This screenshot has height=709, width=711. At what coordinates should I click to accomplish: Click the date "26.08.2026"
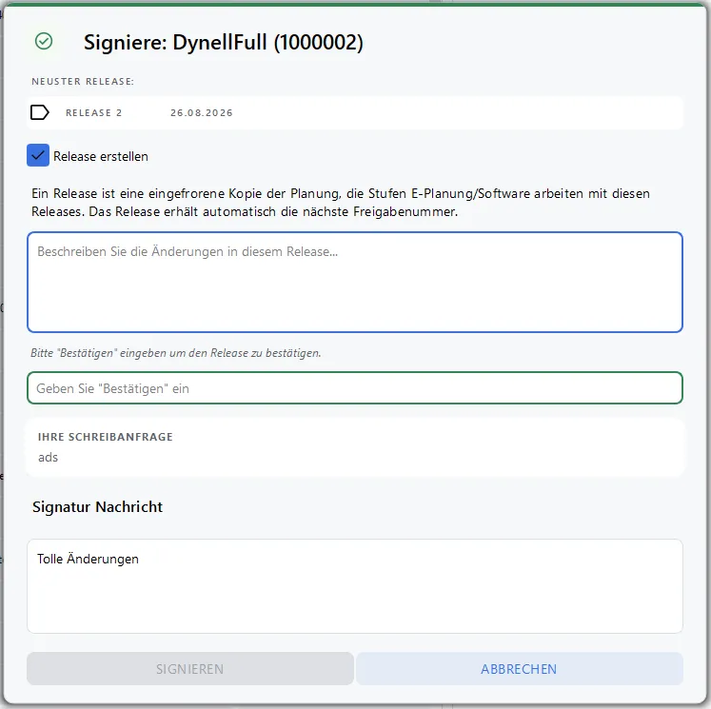tap(202, 113)
